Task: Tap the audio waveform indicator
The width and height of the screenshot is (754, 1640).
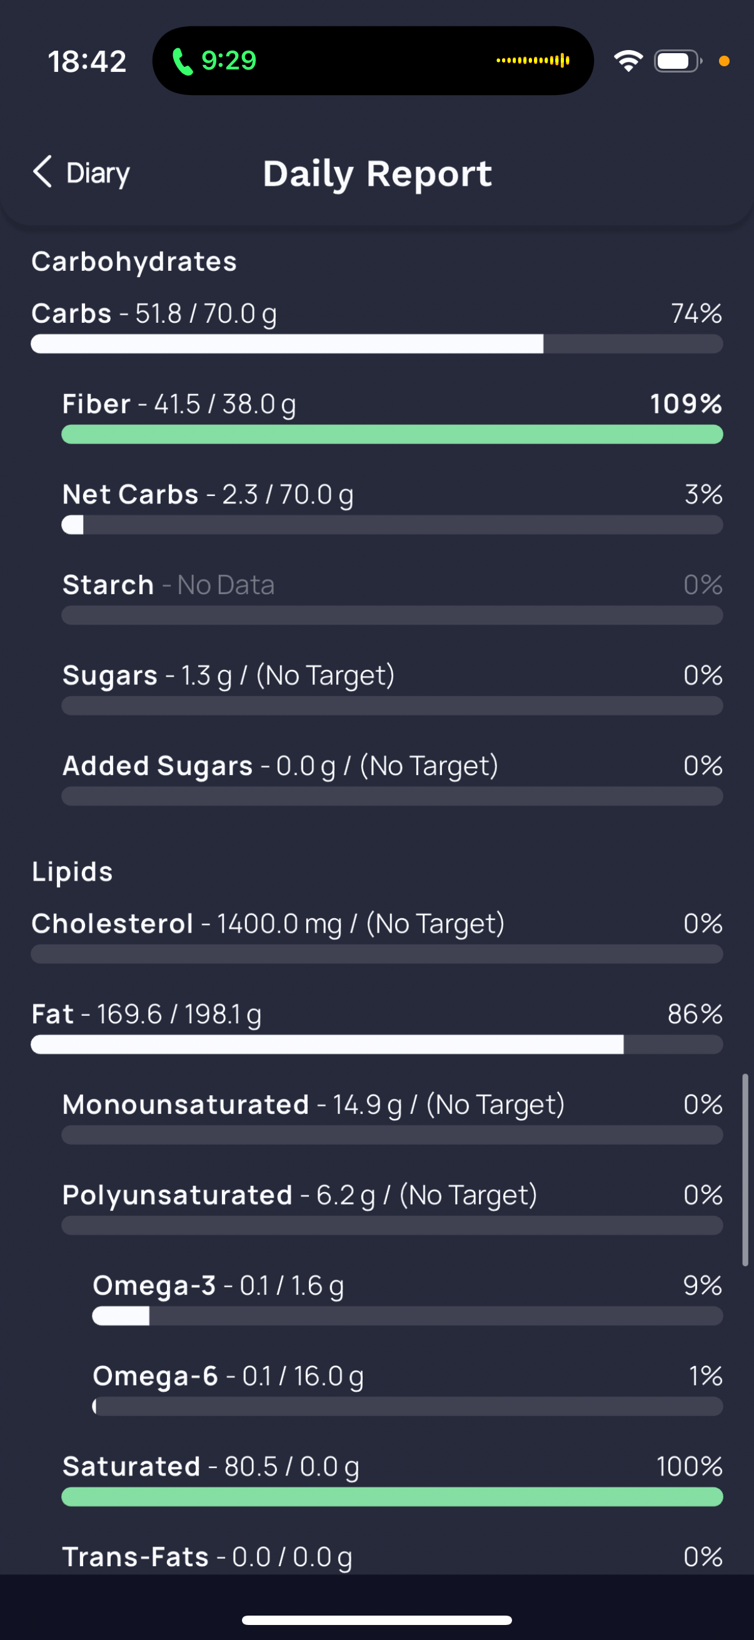Action: point(533,61)
